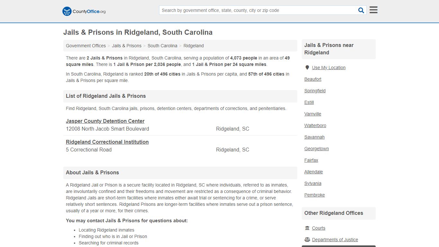The width and height of the screenshot is (439, 247).
Task: Click the Other Ridgeland Offices heading
Action: point(334,213)
